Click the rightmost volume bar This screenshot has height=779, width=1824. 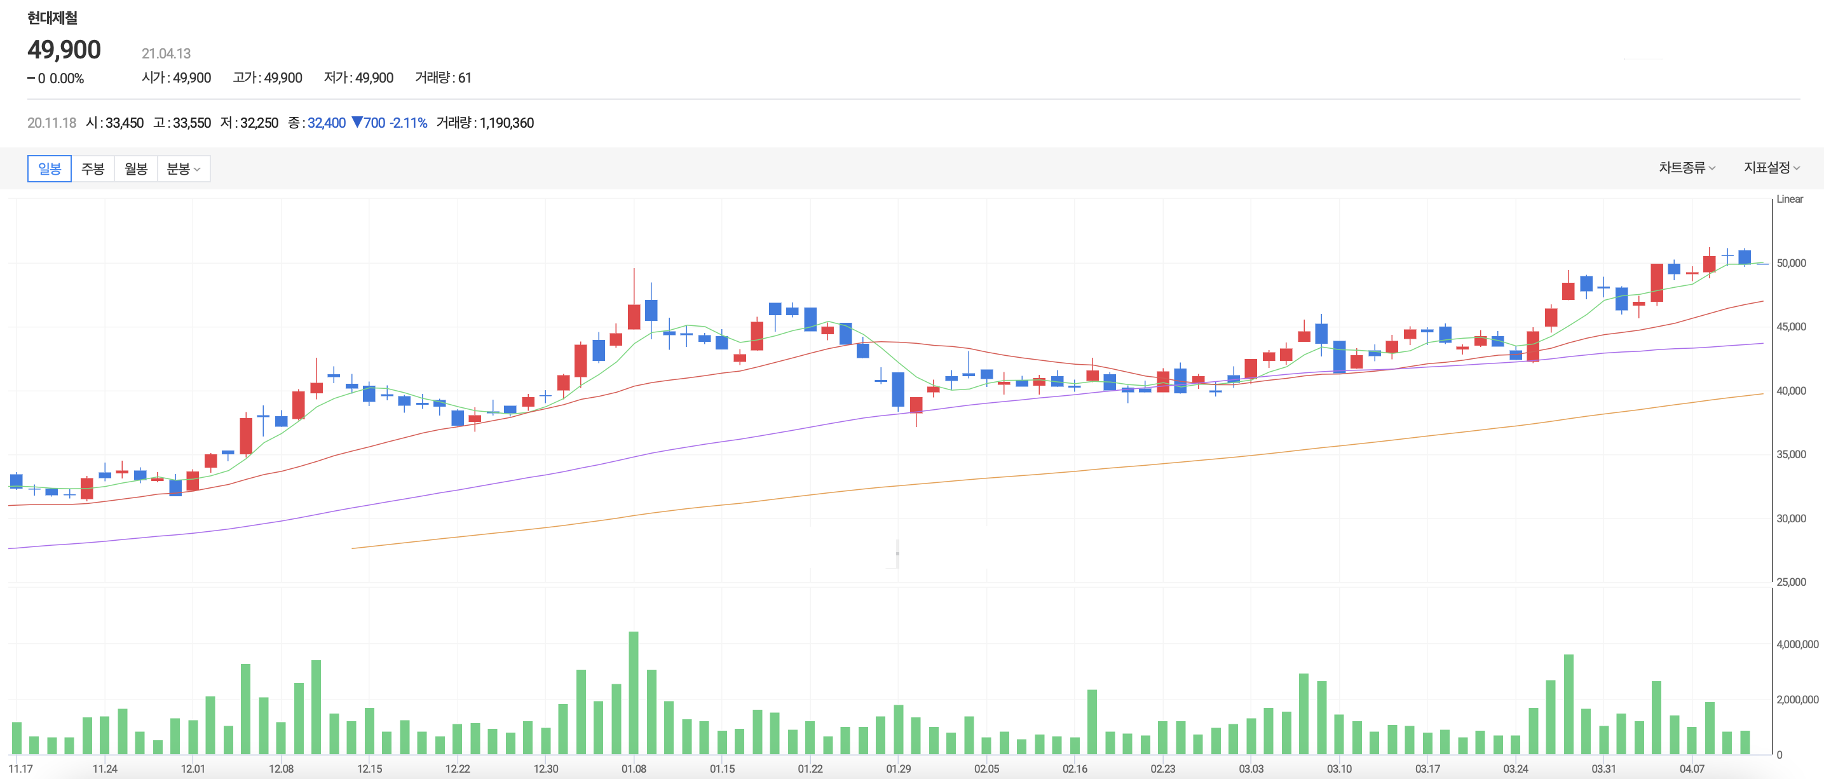1745,742
